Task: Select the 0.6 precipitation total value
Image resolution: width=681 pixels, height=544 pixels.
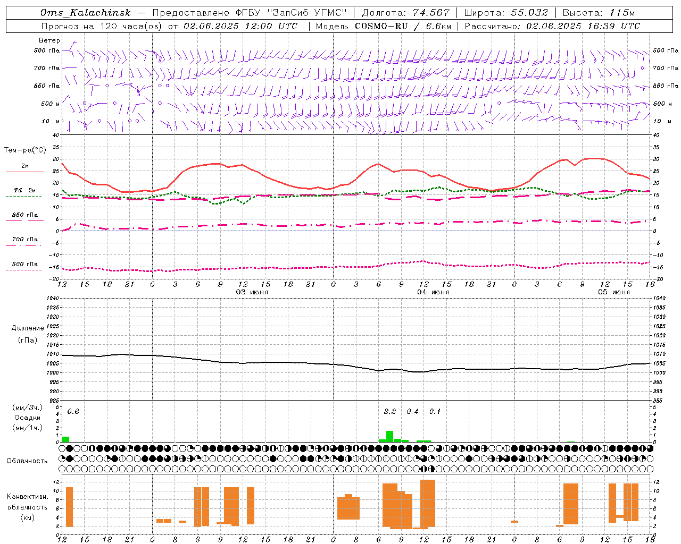Action: click(x=73, y=412)
